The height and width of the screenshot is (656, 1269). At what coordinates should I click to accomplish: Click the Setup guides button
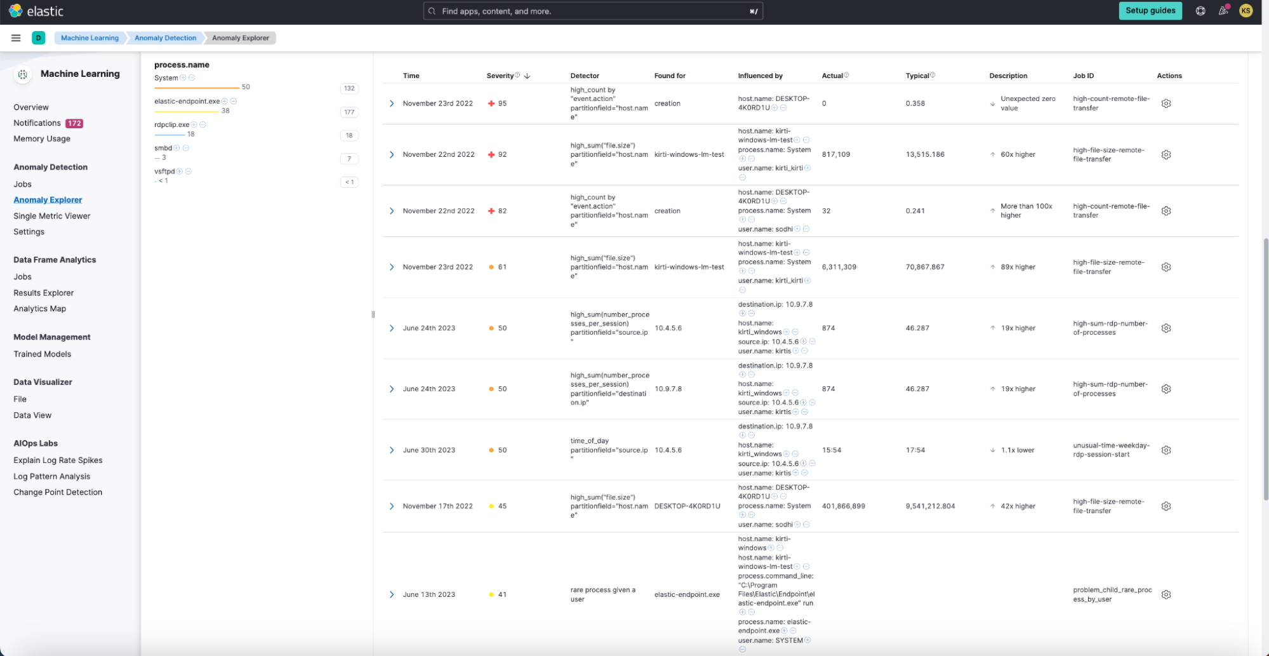1150,11
